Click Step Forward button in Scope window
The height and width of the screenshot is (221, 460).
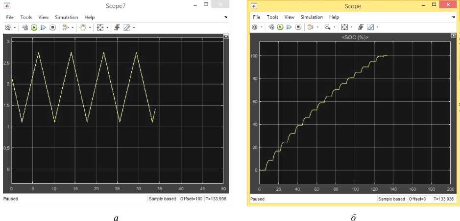(x=289, y=27)
